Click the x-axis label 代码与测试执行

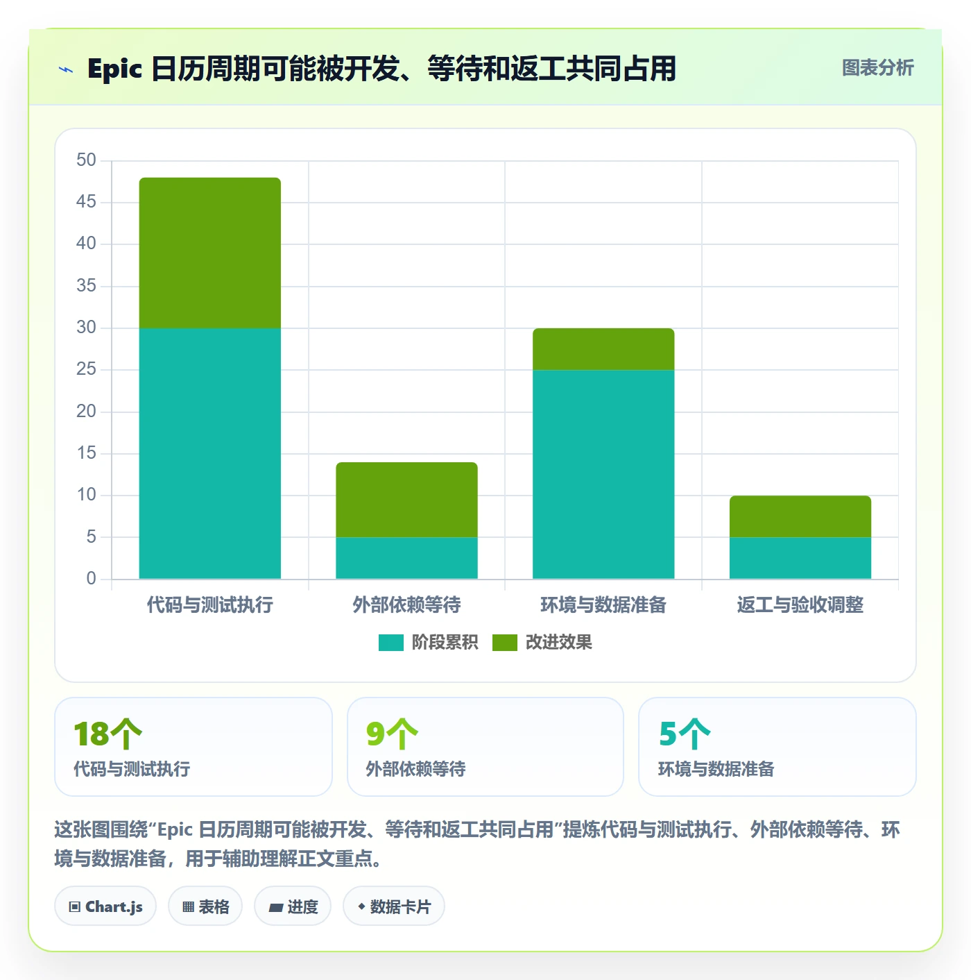click(210, 605)
